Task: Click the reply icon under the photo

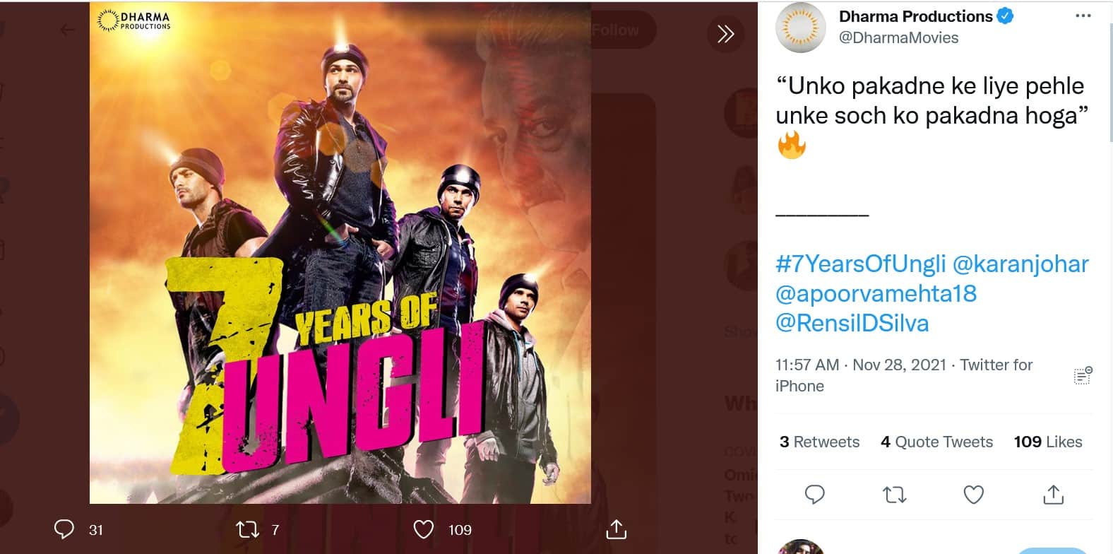Action: [64, 529]
